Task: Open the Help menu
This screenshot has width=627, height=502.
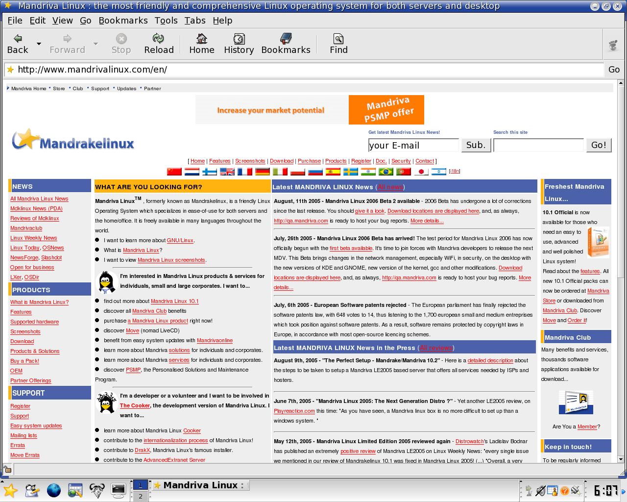Action: coord(222,21)
